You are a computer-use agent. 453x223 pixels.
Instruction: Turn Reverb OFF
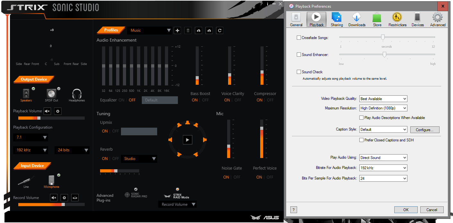[115, 159]
